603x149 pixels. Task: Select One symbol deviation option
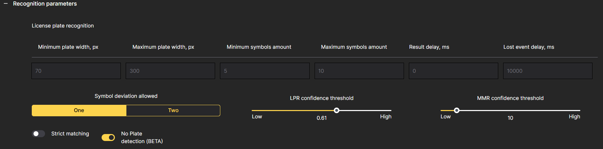79,110
